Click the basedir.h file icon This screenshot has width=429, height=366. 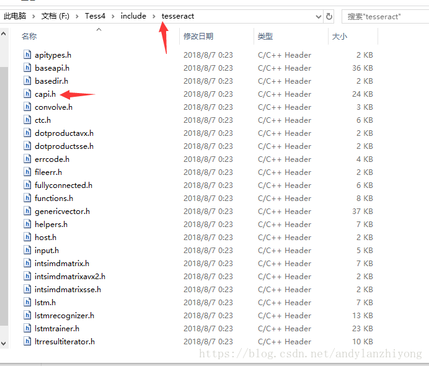(x=27, y=81)
